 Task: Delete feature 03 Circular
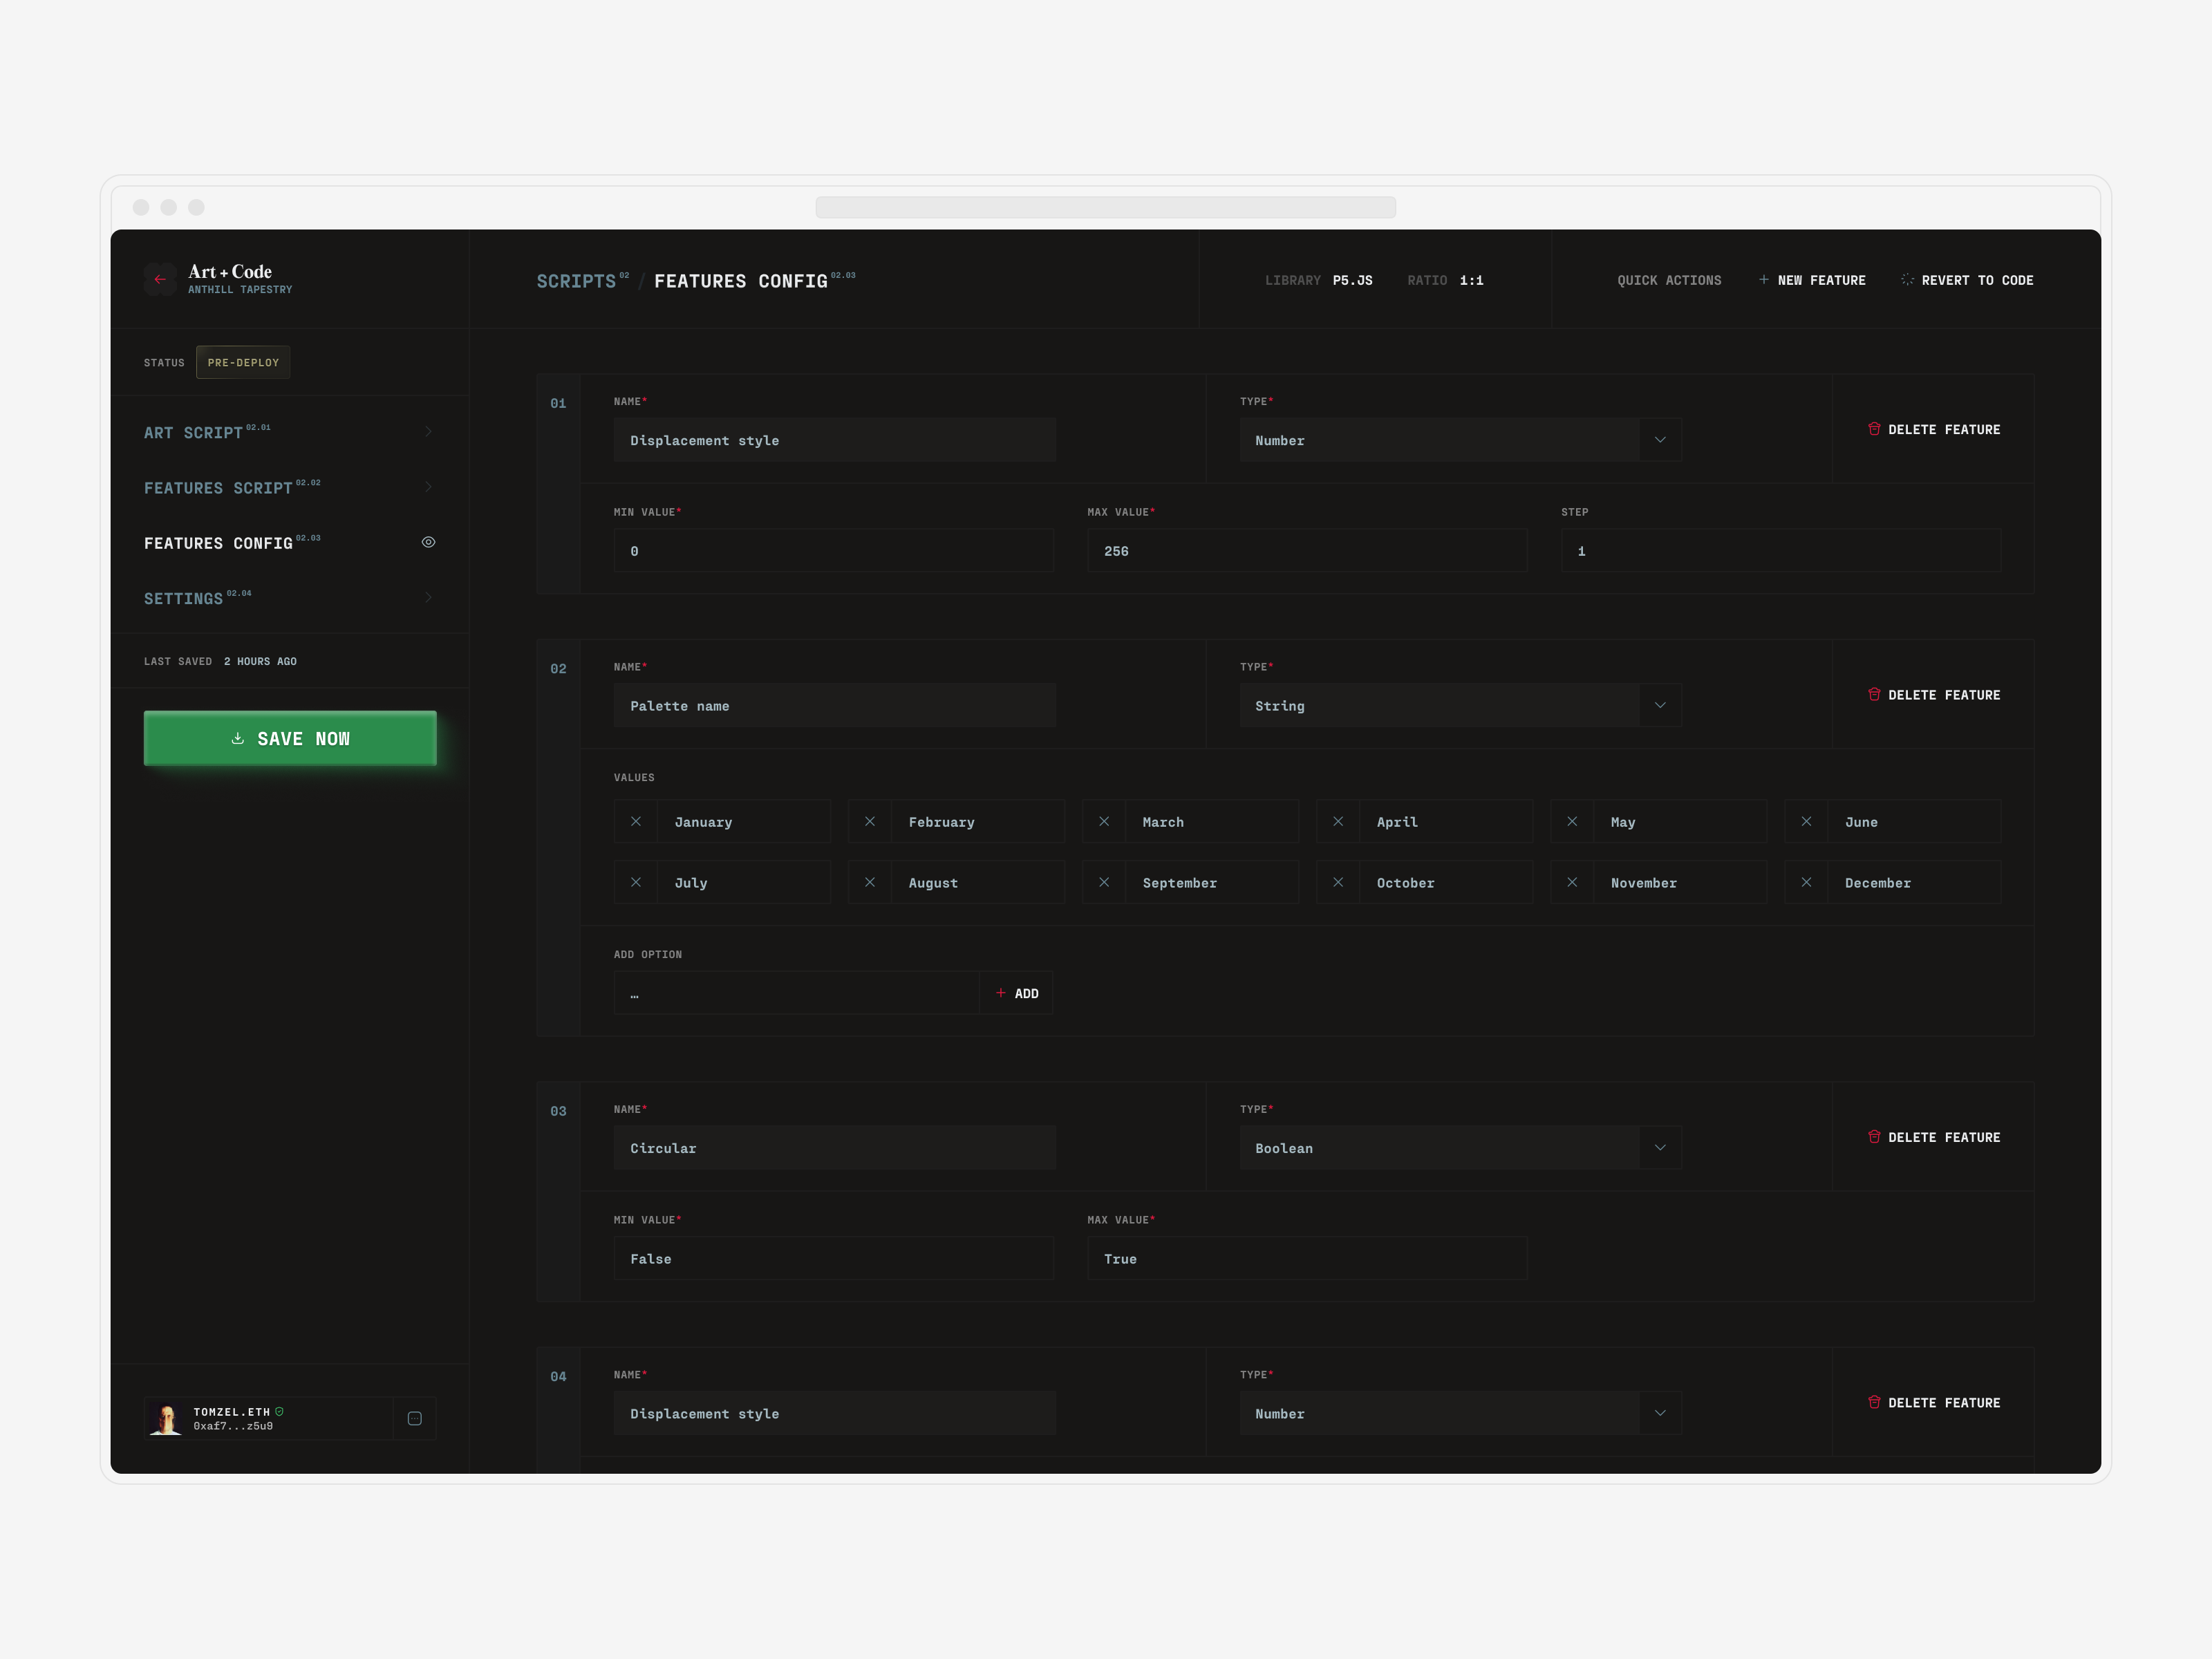pyautogui.click(x=1934, y=1137)
